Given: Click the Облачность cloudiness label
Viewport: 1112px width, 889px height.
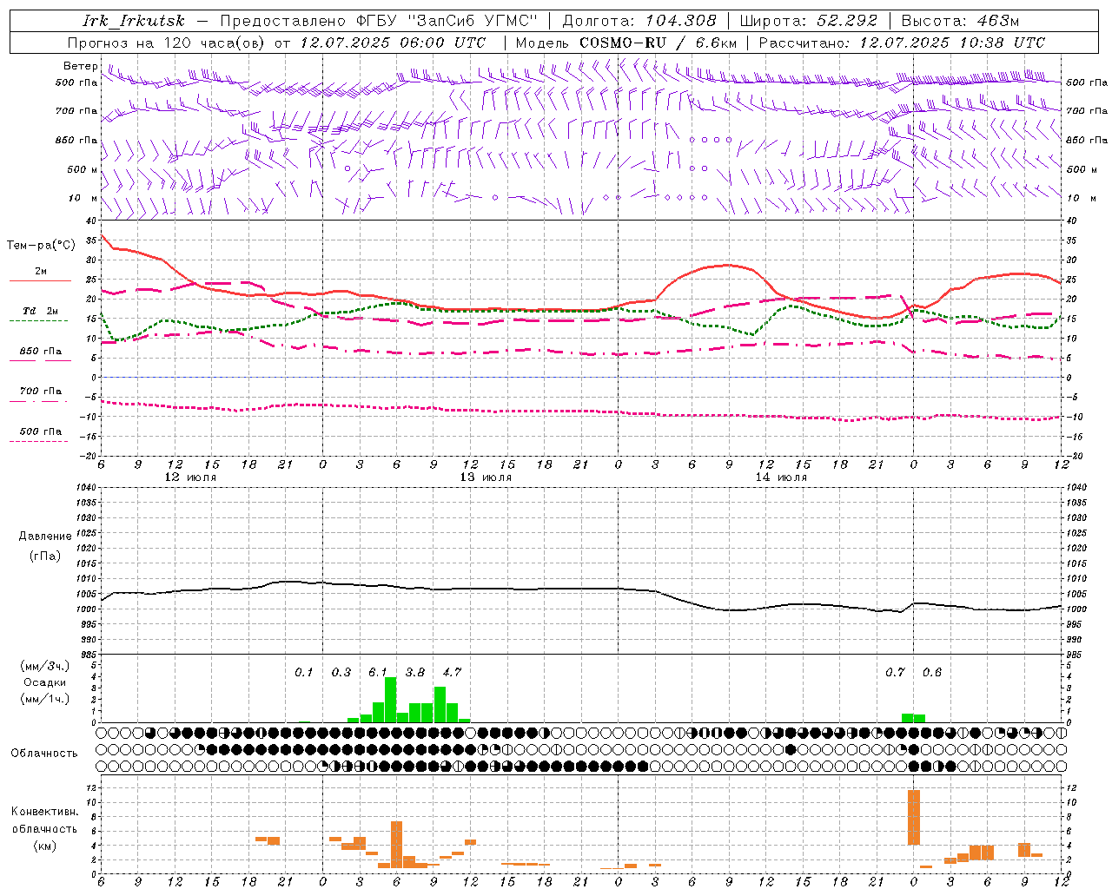Looking at the screenshot, I should 44,754.
